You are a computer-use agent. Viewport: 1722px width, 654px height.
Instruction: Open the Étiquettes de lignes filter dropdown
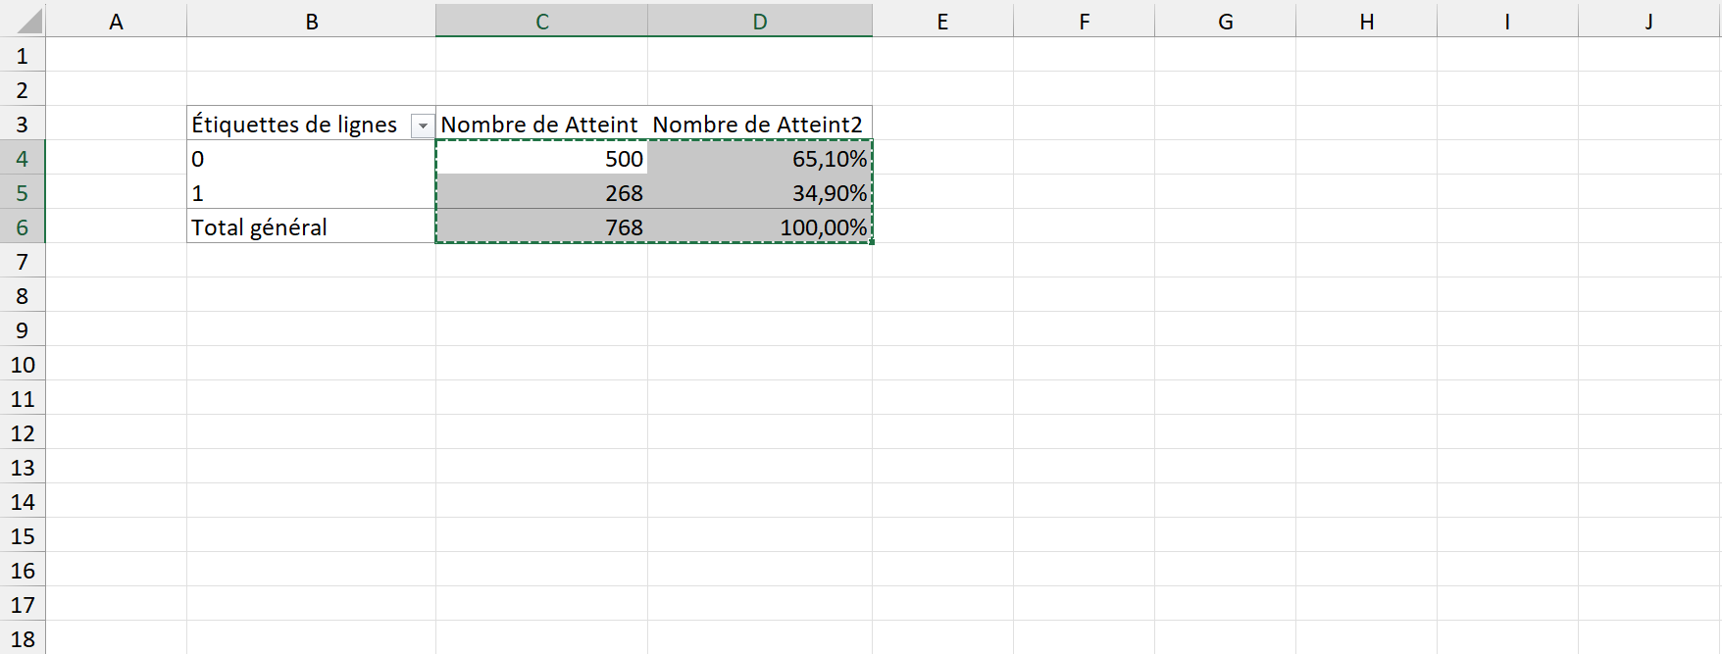(423, 126)
